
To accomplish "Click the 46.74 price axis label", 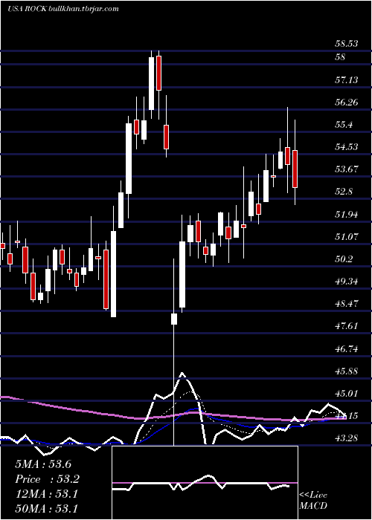I will (346, 349).
